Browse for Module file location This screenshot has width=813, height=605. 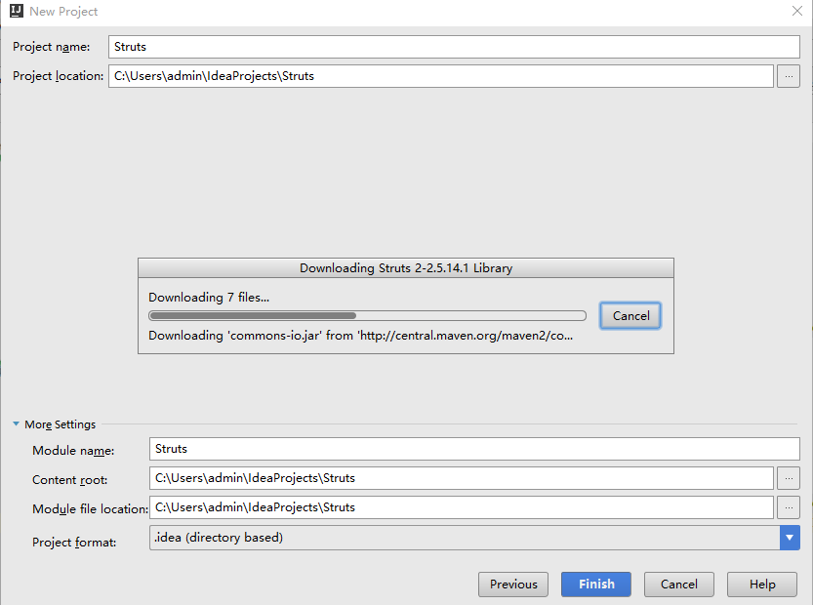pyautogui.click(x=789, y=507)
